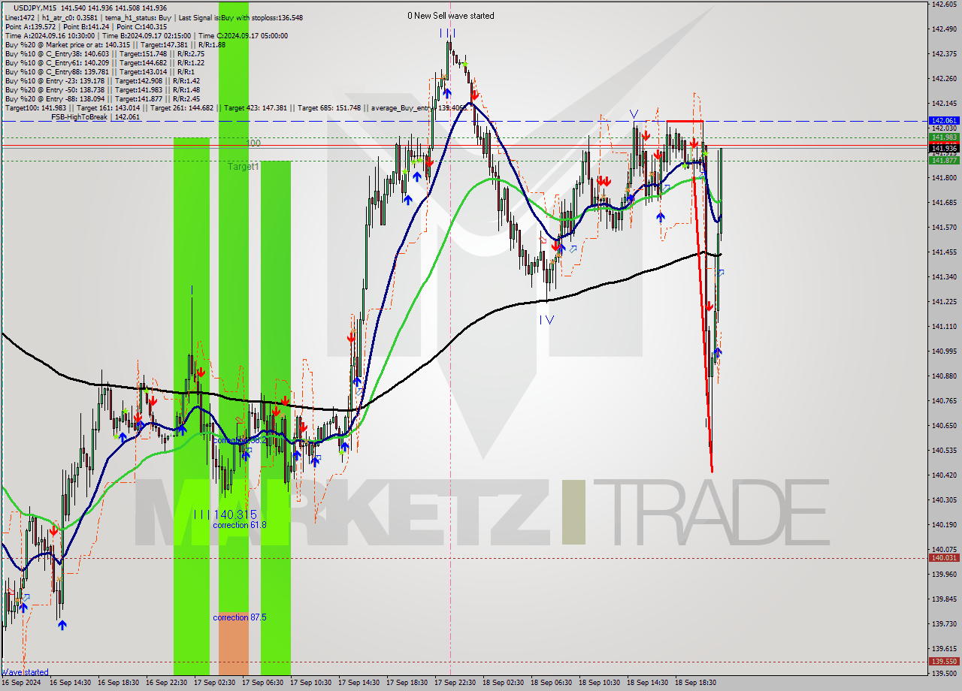Select the '18 Sep 18:30' time label

tap(696, 683)
